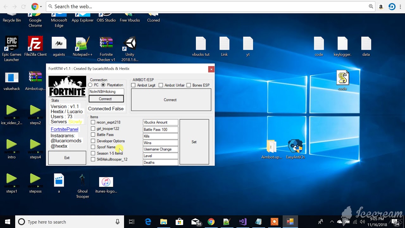
Task: Open File Explorer from the taskbar
Action: (x=164, y=222)
